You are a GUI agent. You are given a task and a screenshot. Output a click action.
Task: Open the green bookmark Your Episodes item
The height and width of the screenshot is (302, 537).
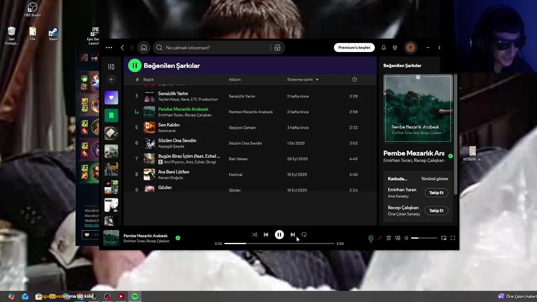111,115
